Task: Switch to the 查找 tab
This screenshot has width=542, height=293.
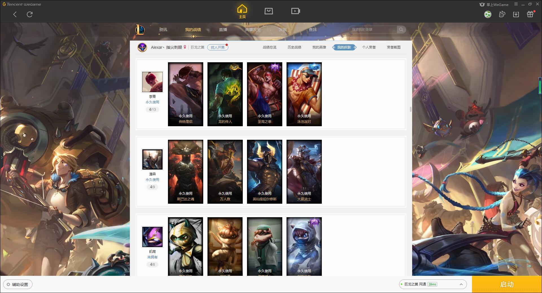Action: coord(313,30)
